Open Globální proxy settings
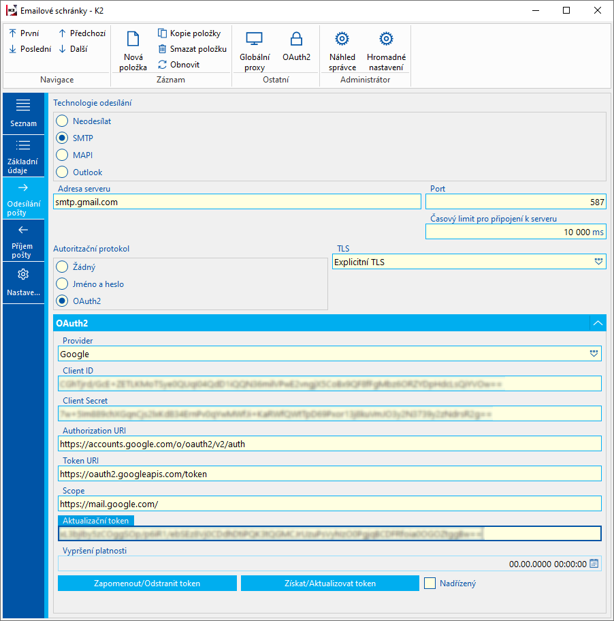 [x=255, y=40]
